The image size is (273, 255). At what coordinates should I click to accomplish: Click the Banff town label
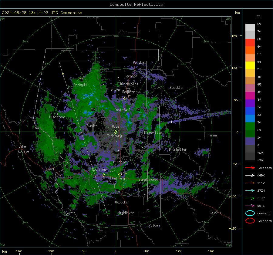pos(50,169)
